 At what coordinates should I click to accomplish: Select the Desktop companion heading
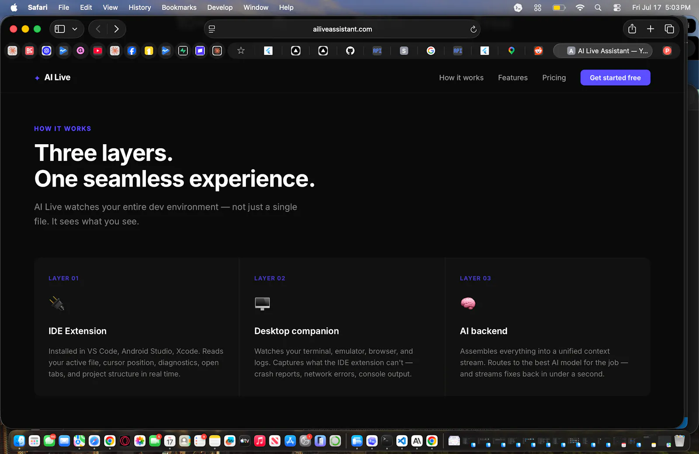pos(297,331)
